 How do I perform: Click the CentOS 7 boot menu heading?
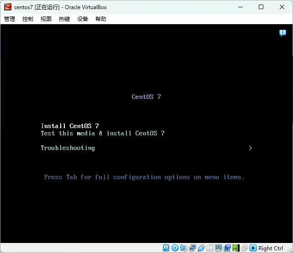146,97
